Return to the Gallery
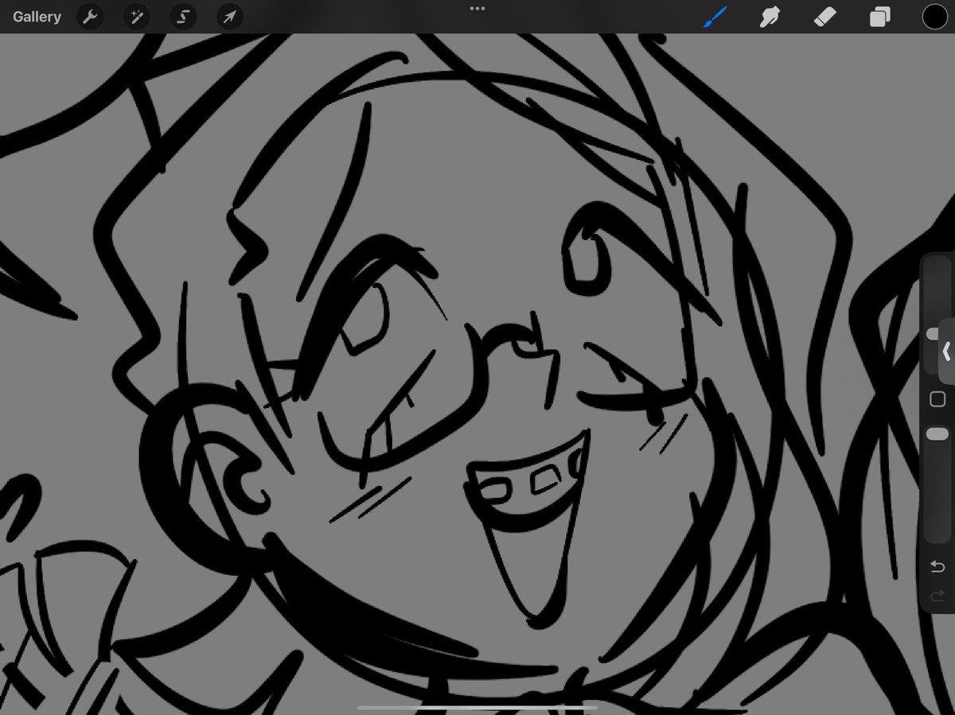Image resolution: width=955 pixels, height=715 pixels. coord(37,17)
